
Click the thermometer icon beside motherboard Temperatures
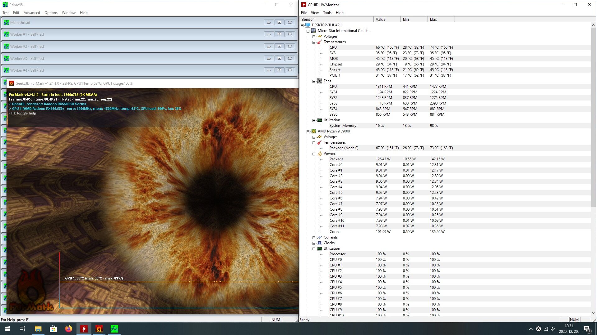319,42
